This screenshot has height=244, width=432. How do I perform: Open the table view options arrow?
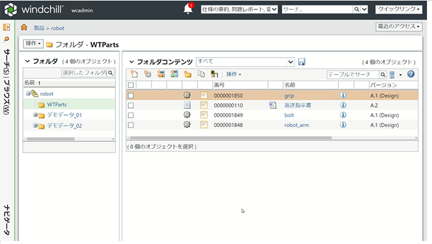[x=401, y=75]
